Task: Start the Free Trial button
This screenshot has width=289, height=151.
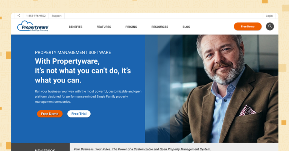Action: (79, 114)
